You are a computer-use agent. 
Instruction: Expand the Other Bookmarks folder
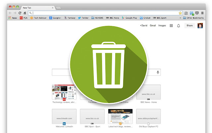pos(193,18)
